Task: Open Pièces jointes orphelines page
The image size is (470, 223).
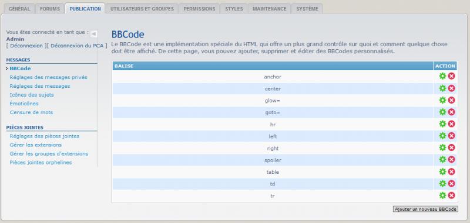Action: click(41, 163)
